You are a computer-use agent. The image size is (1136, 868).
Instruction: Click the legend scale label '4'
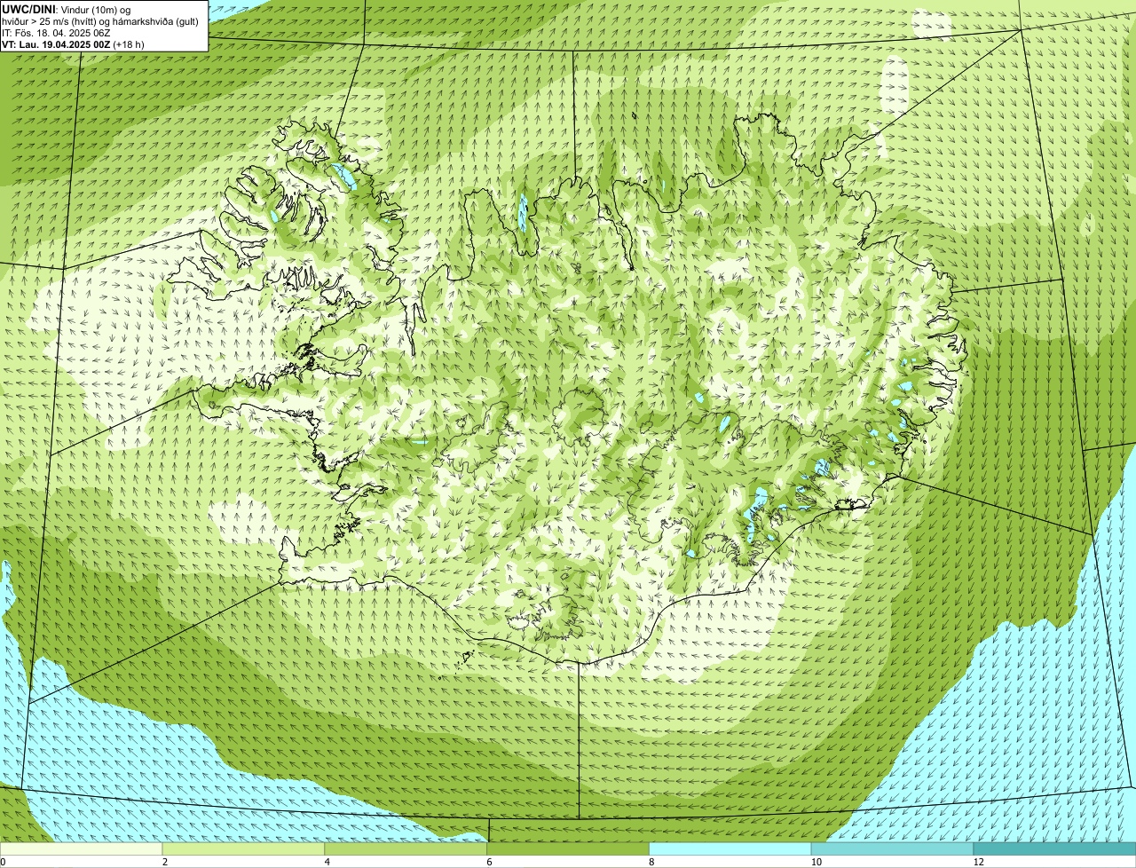[327, 862]
